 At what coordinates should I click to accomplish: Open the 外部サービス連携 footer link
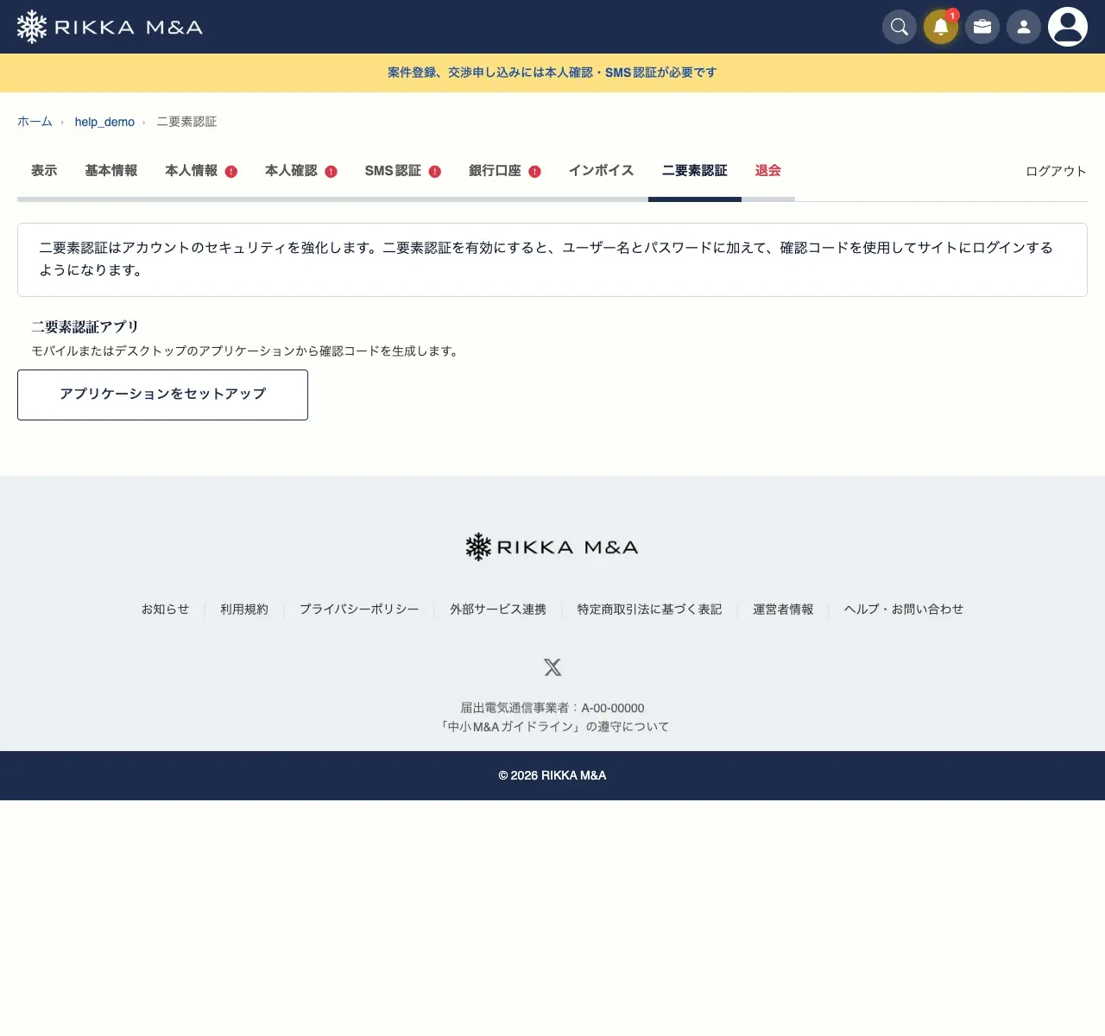click(498, 609)
